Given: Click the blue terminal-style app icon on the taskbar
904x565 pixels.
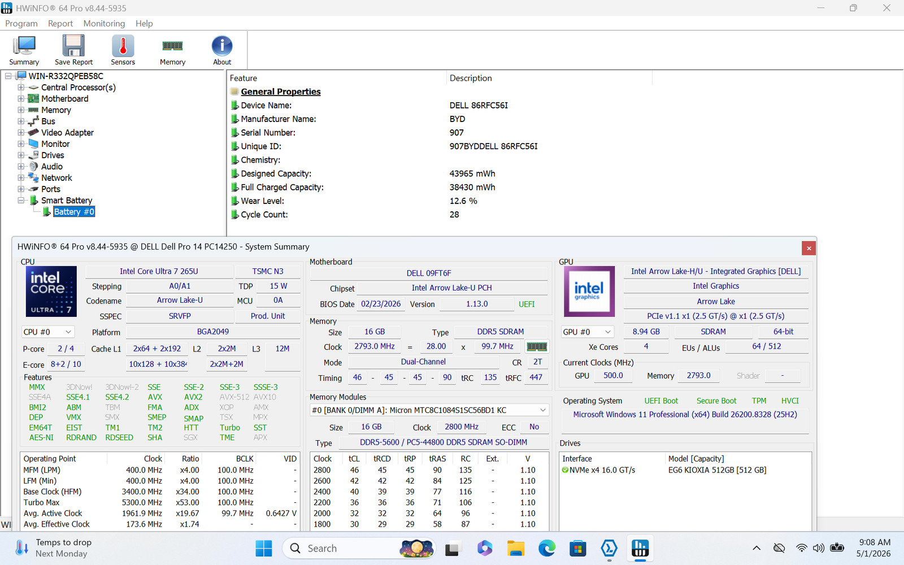Looking at the screenshot, I should coord(609,548).
